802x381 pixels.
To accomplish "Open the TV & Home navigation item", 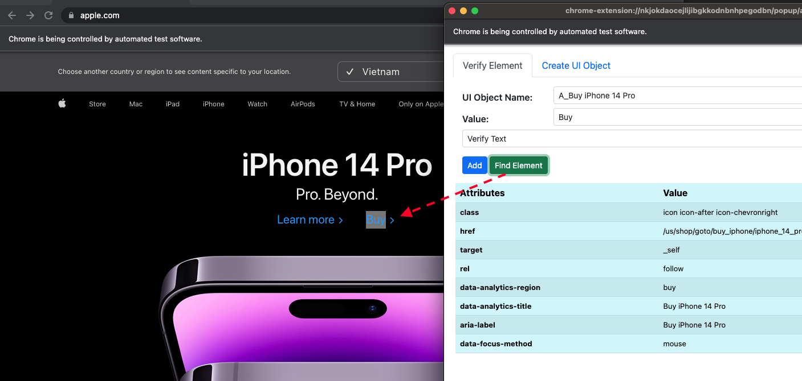I will coord(357,104).
